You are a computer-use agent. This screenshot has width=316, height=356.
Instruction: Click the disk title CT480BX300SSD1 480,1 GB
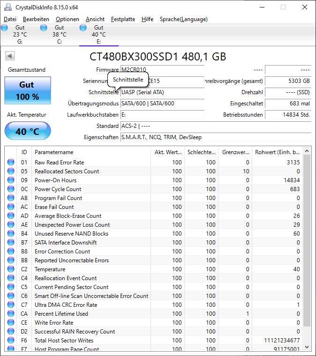point(158,57)
